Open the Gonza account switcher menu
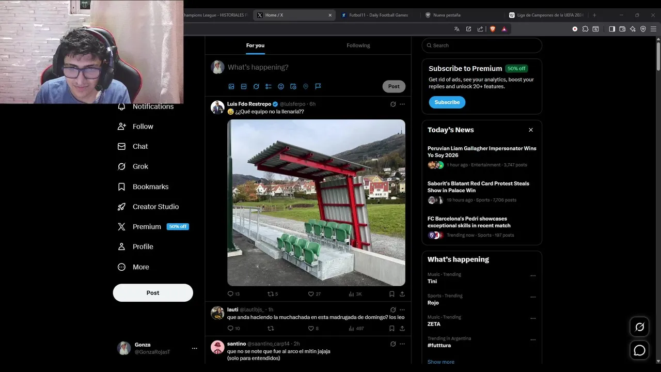661x372 pixels. click(158, 348)
